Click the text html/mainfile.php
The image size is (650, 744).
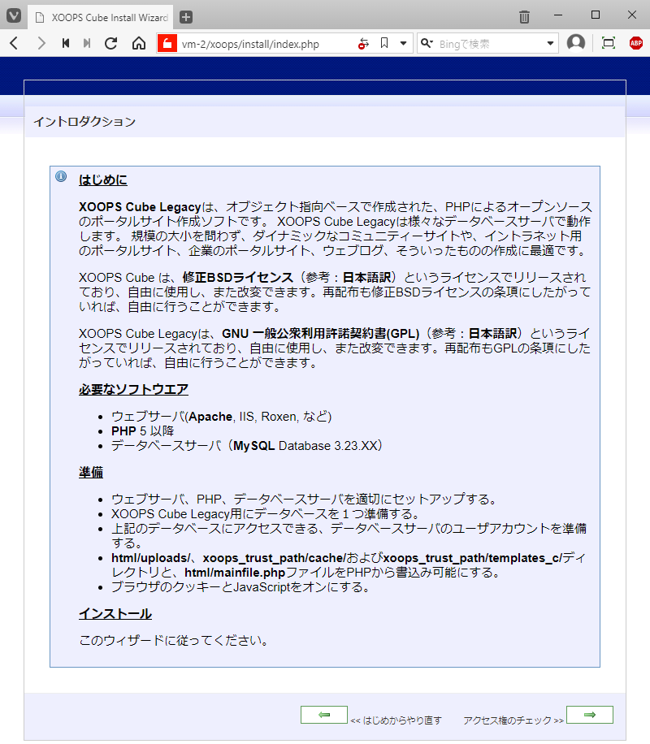coord(235,573)
